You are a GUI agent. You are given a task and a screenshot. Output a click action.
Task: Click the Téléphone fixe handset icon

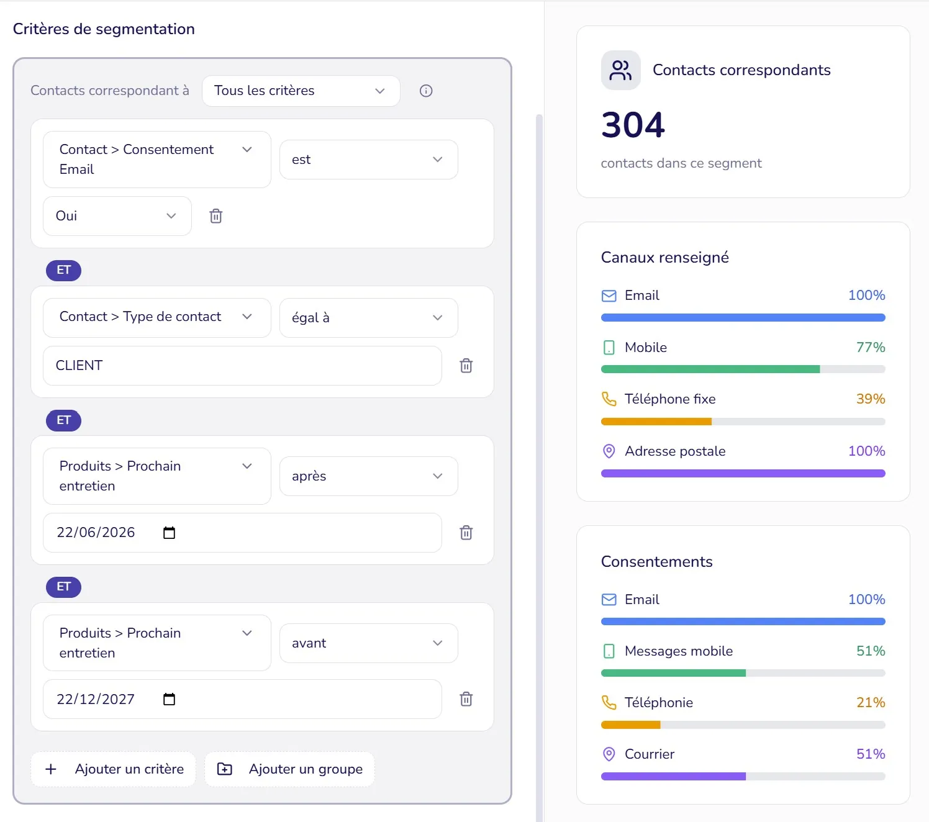tap(609, 399)
